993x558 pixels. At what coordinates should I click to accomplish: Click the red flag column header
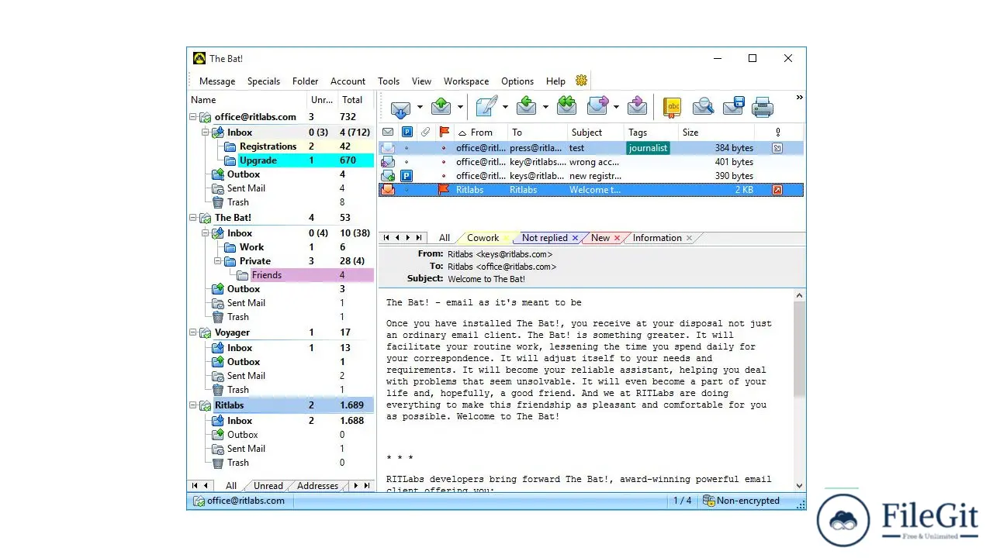coord(444,133)
